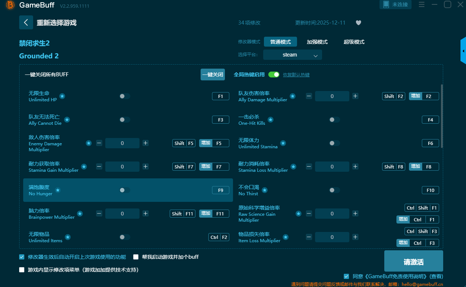Toggle Unlimited HP switch on
The width and height of the screenshot is (466, 287).
click(125, 96)
